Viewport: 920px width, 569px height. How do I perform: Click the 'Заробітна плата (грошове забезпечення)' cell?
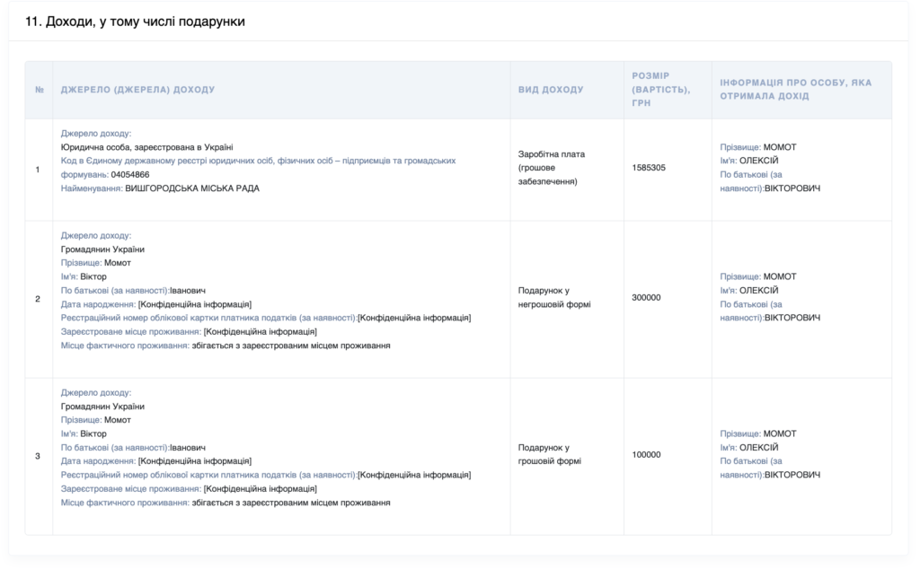[552, 168]
